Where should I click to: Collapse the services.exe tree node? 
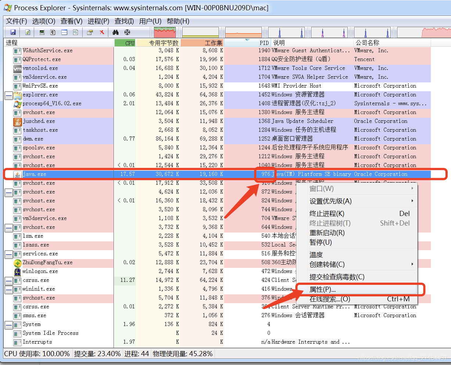pos(8,254)
